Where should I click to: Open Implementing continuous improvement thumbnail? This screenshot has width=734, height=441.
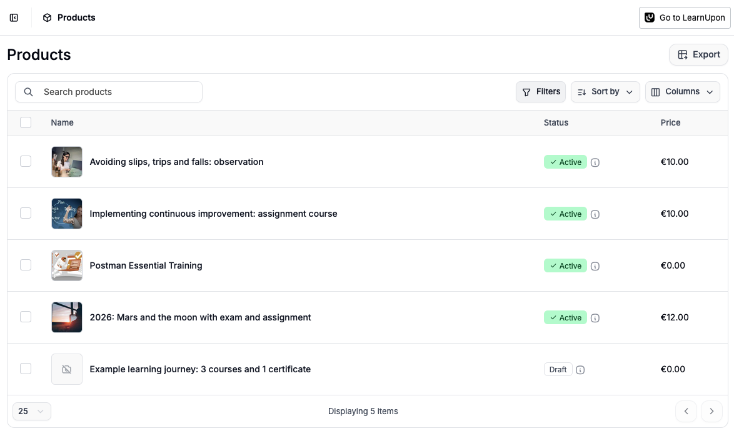point(67,214)
